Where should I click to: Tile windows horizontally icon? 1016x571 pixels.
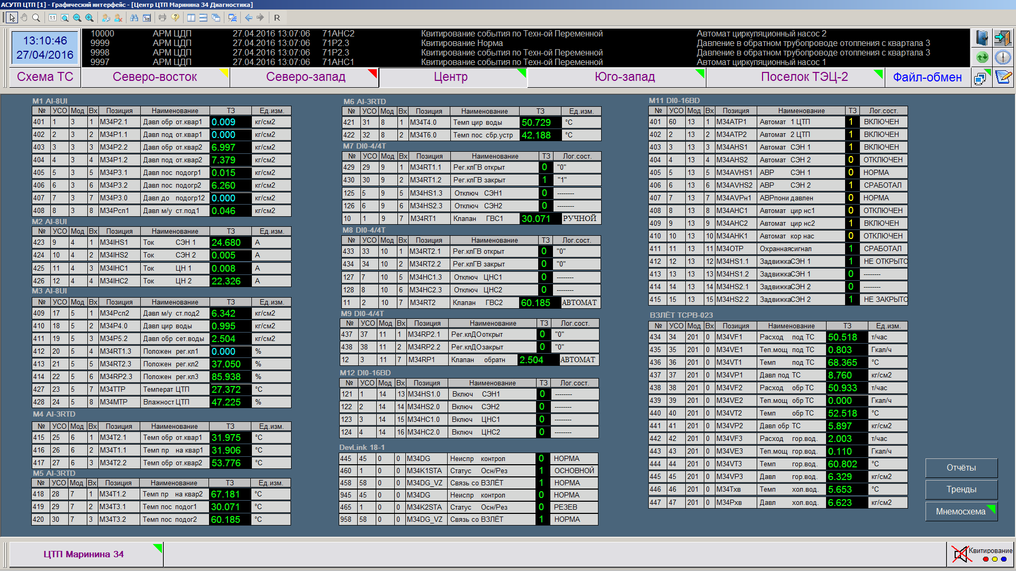[x=203, y=17]
